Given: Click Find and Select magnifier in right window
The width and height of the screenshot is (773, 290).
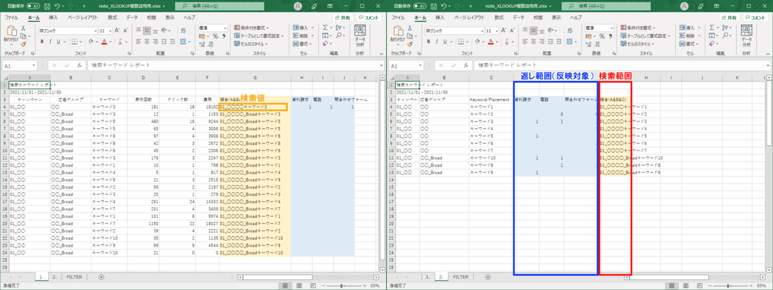Looking at the screenshot, I should (725, 36).
